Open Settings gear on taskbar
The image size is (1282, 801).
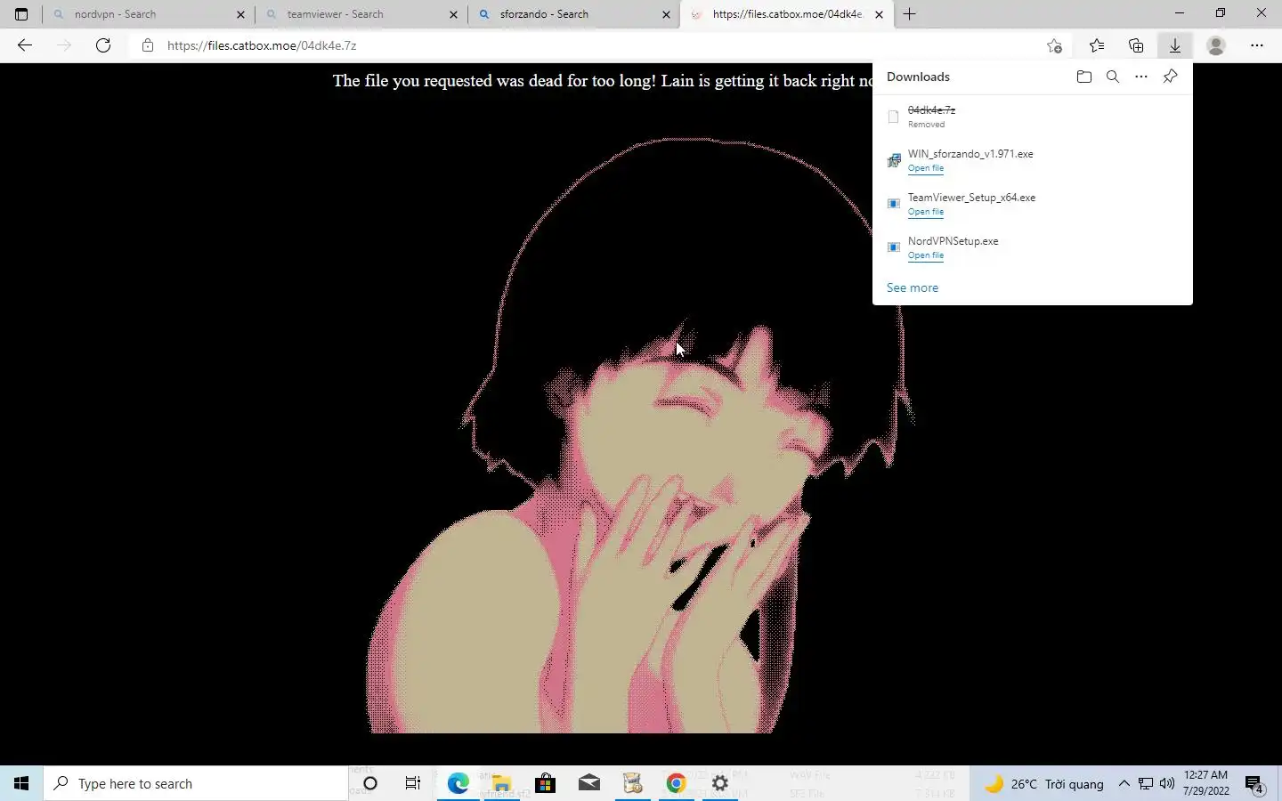[x=719, y=783]
